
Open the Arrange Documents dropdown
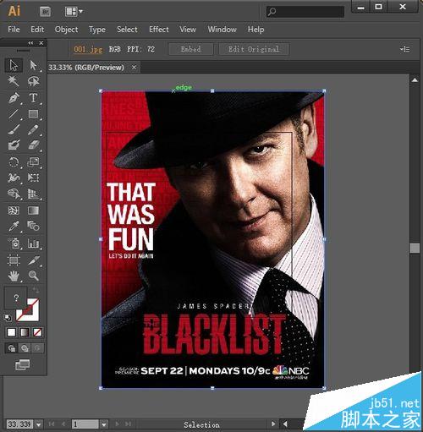[x=74, y=12]
